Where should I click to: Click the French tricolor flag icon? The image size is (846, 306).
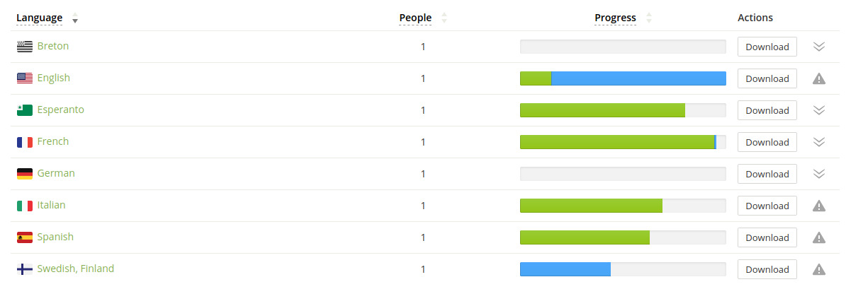(x=25, y=142)
